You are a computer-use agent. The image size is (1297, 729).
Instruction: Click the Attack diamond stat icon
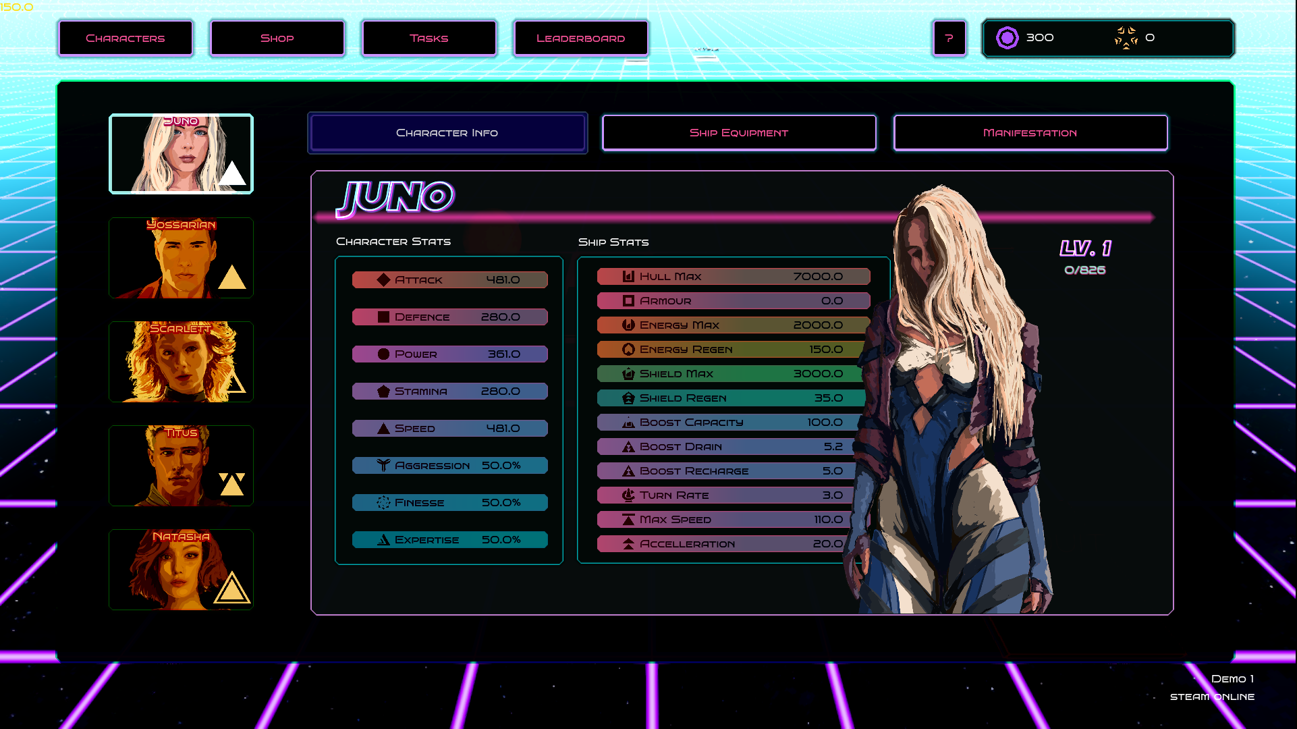click(x=383, y=279)
